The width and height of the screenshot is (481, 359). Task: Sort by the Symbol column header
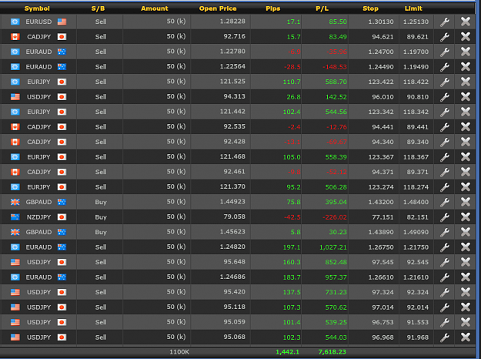37,8
